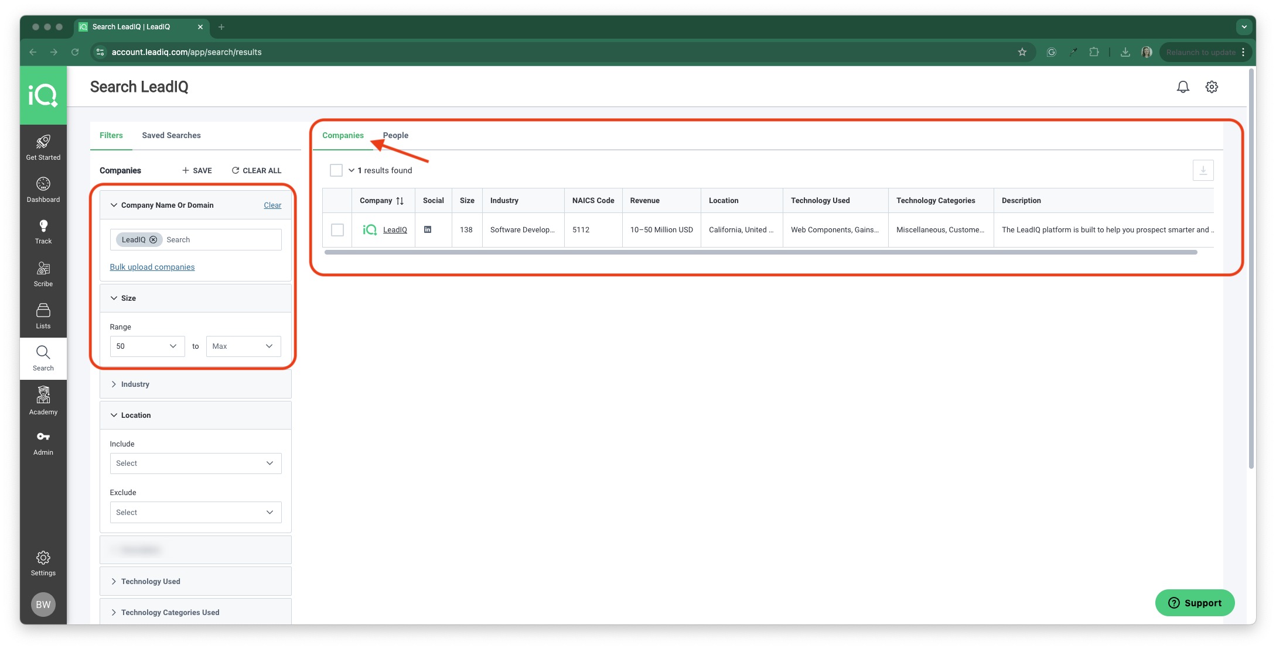Open the Get Started rocket icon
The width and height of the screenshot is (1276, 649).
43,142
